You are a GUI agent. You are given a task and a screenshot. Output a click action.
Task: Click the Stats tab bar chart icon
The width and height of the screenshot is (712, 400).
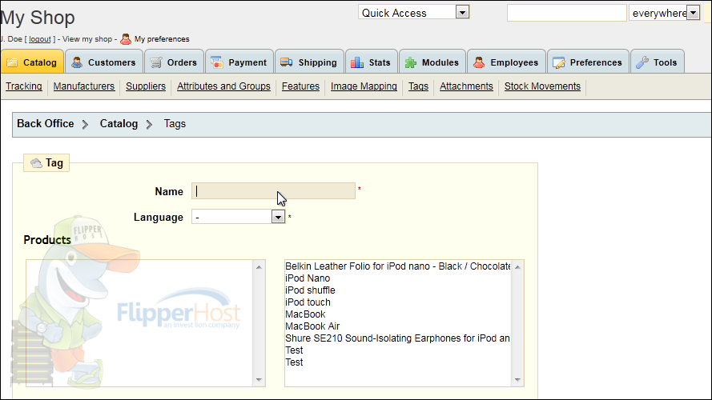tap(357, 62)
